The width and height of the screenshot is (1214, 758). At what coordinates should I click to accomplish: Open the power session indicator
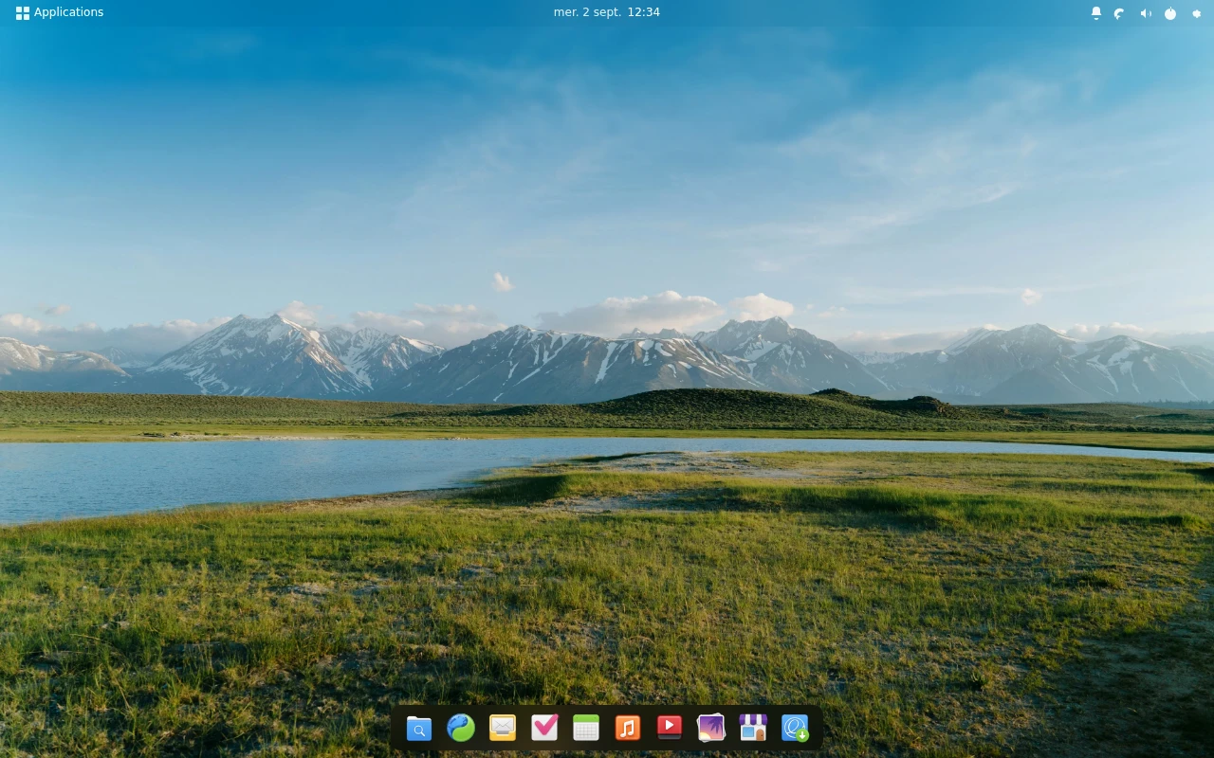tap(1170, 13)
